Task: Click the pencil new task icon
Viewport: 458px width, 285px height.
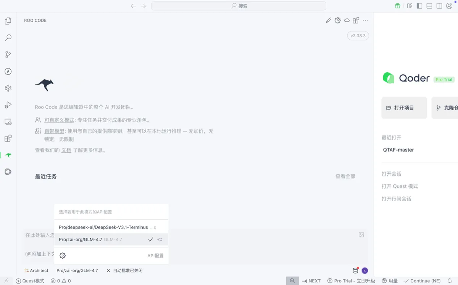Action: [x=329, y=21]
